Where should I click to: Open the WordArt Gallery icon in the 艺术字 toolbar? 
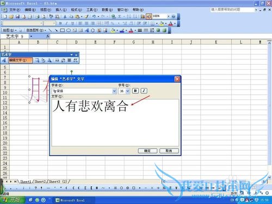[37, 60]
